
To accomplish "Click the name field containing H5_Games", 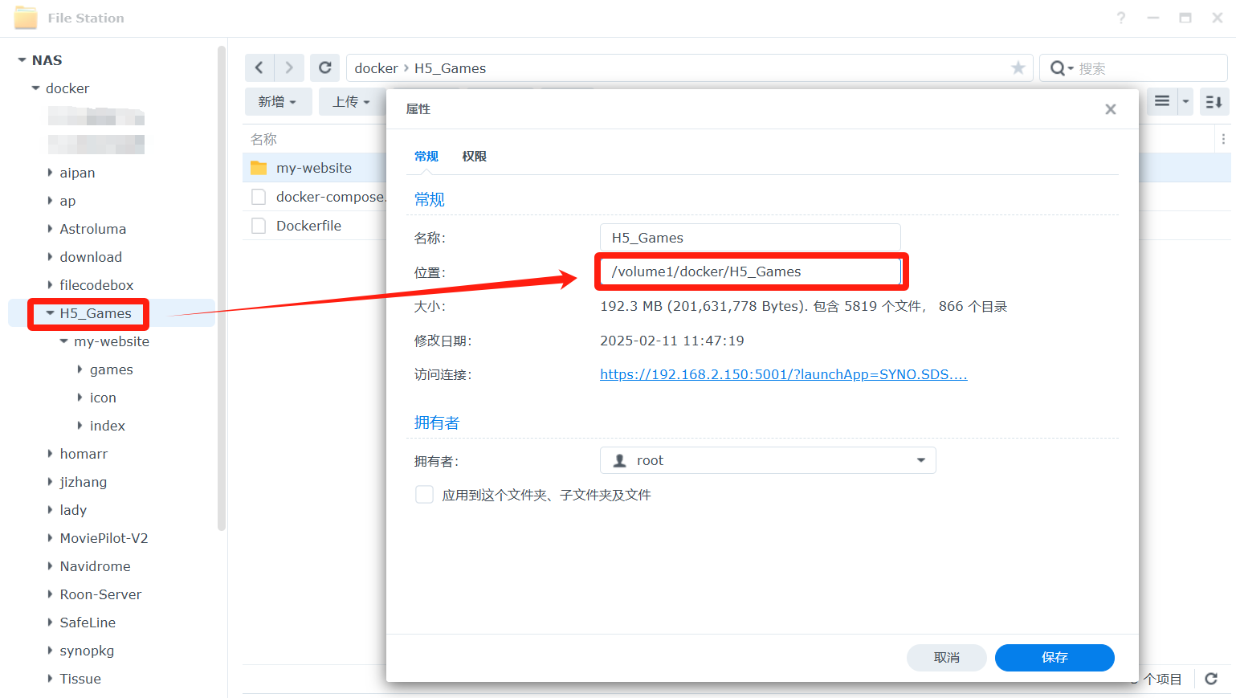I will point(749,238).
